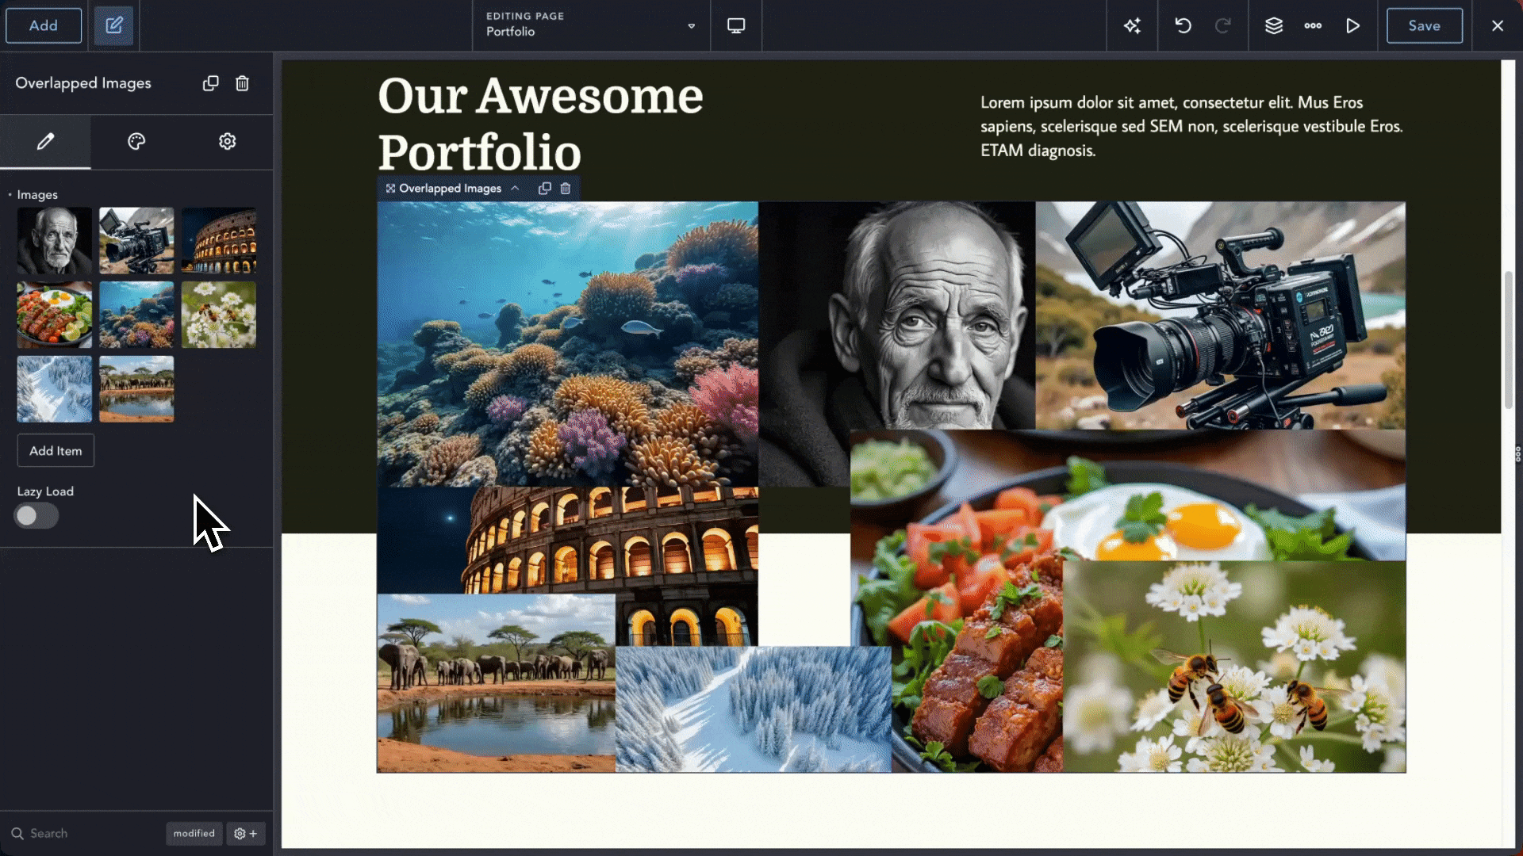Click the edit pencil icon beside Add
The height and width of the screenshot is (856, 1523).
pos(113,26)
